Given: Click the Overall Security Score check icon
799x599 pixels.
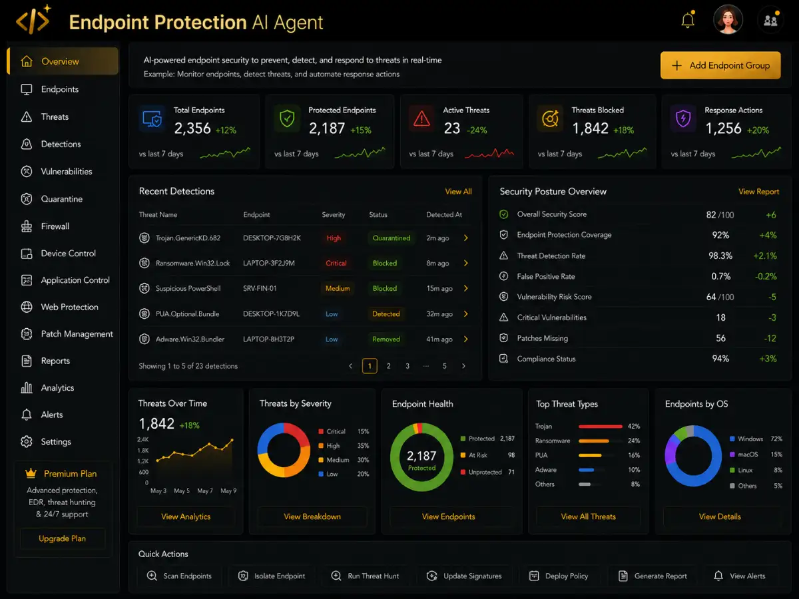Looking at the screenshot, I should coord(503,214).
